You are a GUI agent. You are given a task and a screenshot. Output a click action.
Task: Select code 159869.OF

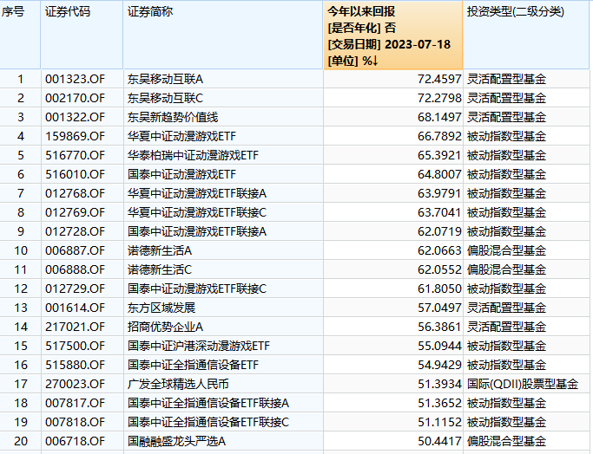[x=75, y=136]
